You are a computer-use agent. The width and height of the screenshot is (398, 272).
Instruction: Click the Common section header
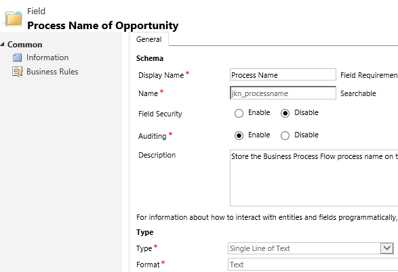coord(24,45)
